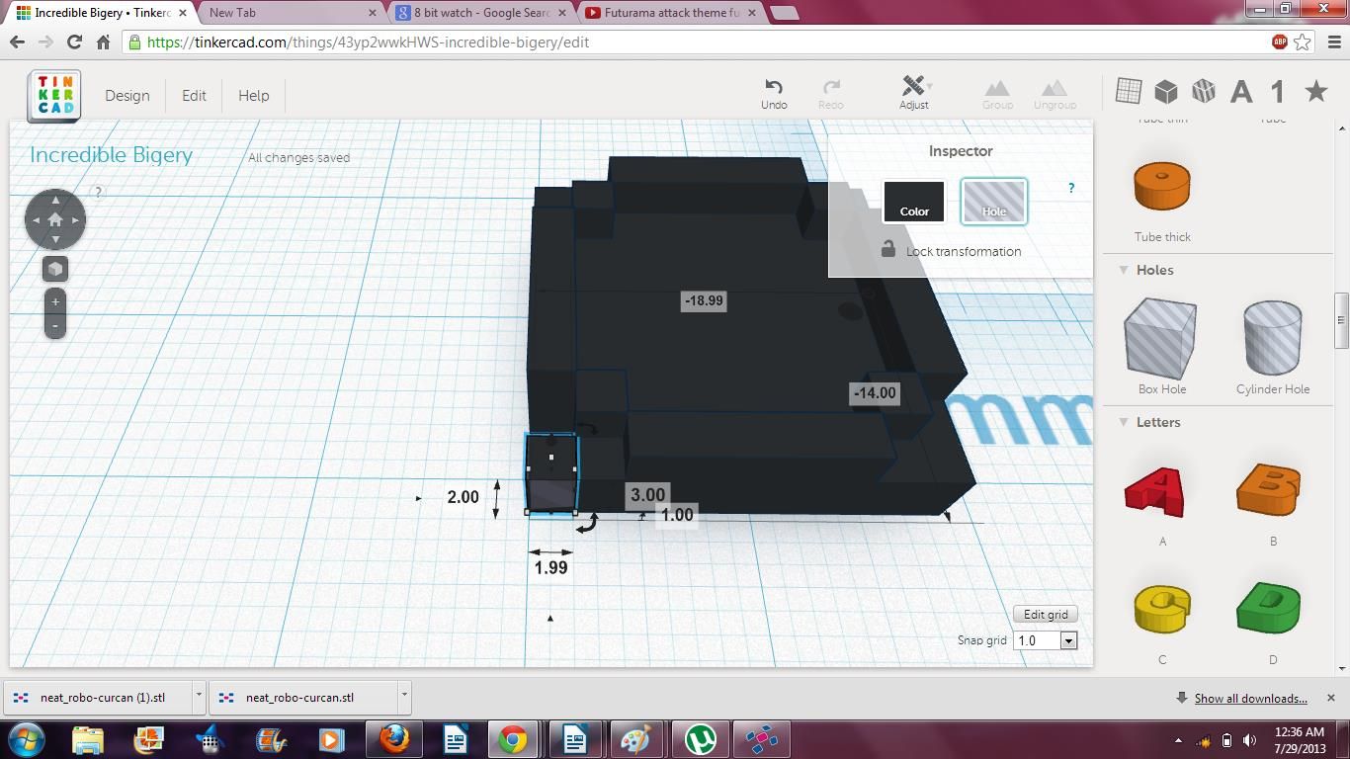Open the Edit menu
The image size is (1350, 759).
tap(194, 95)
